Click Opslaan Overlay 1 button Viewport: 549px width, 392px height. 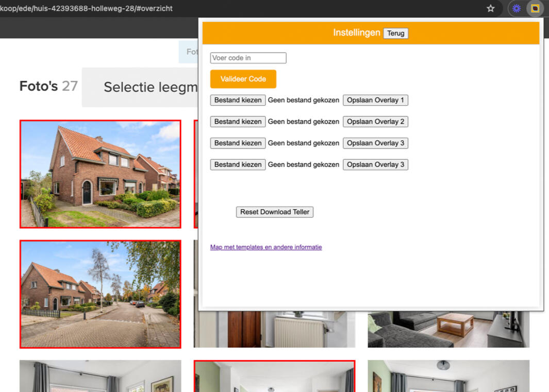tap(375, 100)
